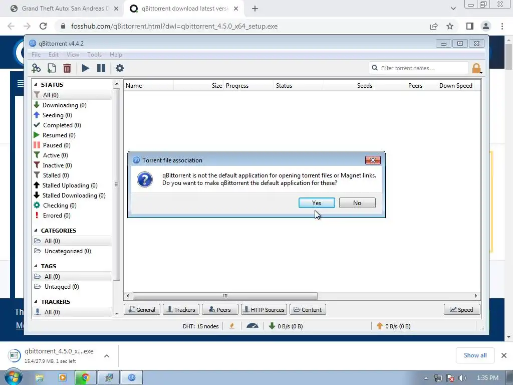This screenshot has height=385, width=513.
Task: Select All (0) under TRACKERS
Action: [72, 312]
